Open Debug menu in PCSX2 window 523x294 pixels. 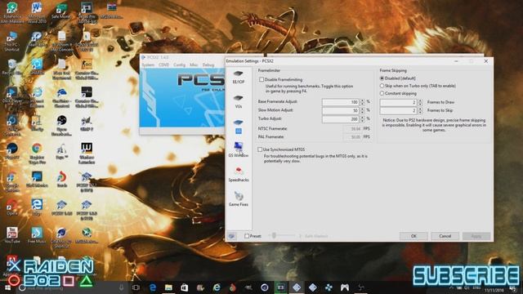(208, 65)
